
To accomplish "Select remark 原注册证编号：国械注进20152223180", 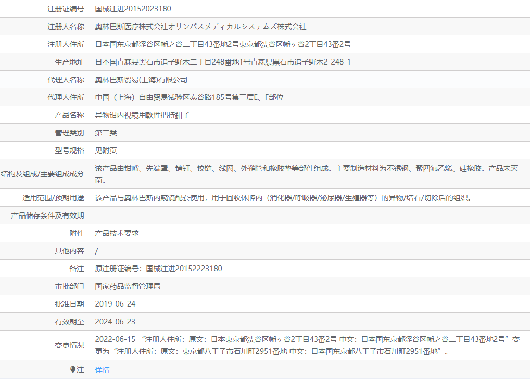I will click(x=158, y=269).
